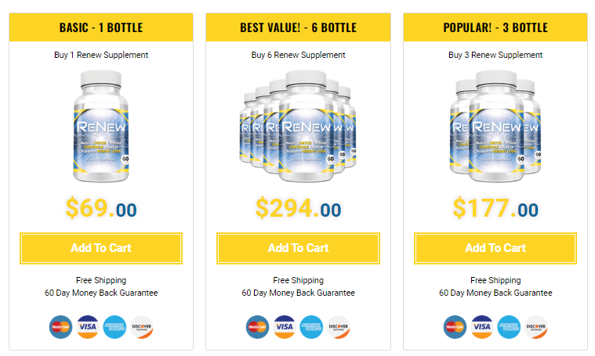
Task: Click the American Express icon under 3 bottle plan
Action: tap(509, 327)
